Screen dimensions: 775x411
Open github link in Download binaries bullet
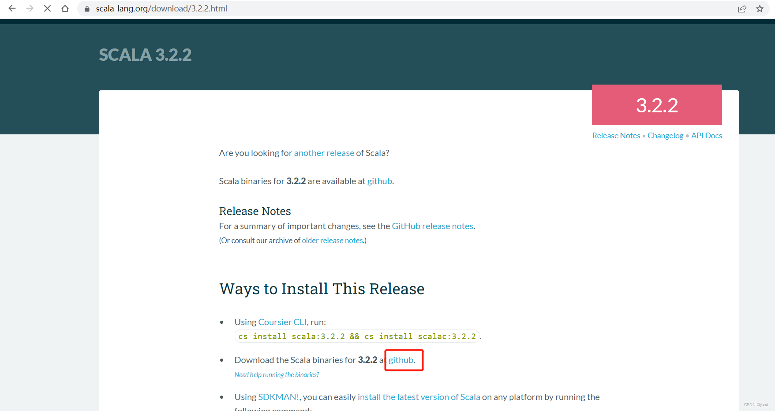401,360
